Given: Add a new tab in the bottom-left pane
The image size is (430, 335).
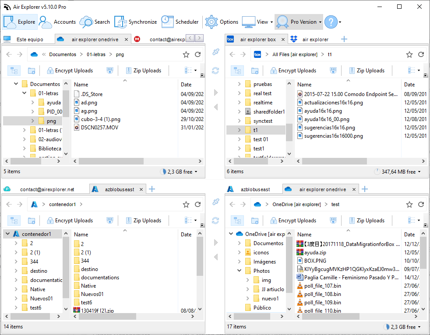Looking at the screenshot, I should 152,189.
